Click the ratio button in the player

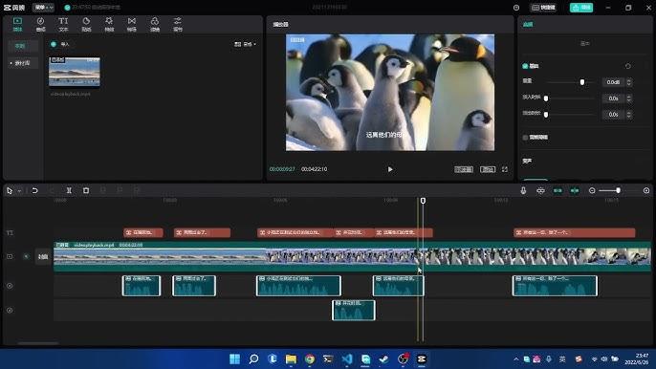pyautogui.click(x=488, y=169)
